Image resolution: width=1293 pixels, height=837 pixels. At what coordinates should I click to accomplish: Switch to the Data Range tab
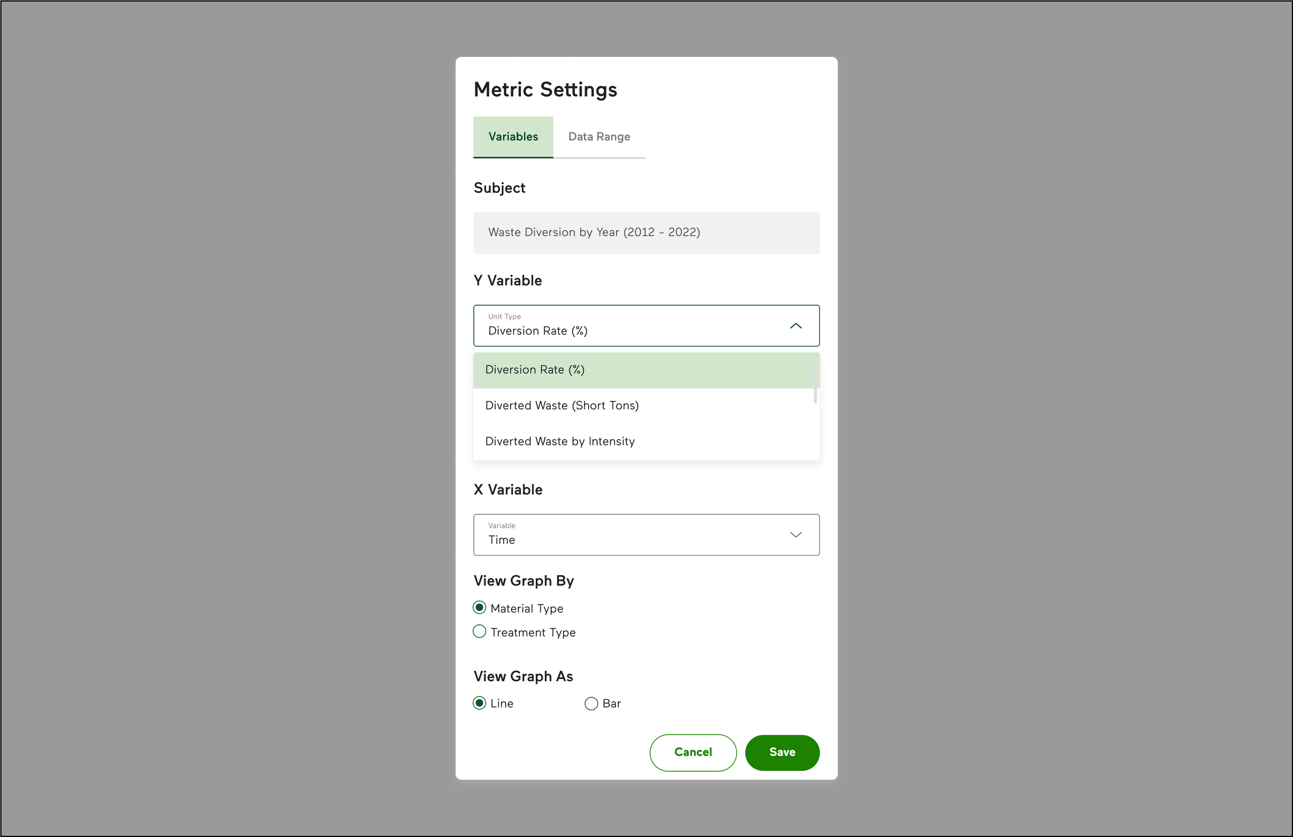599,137
